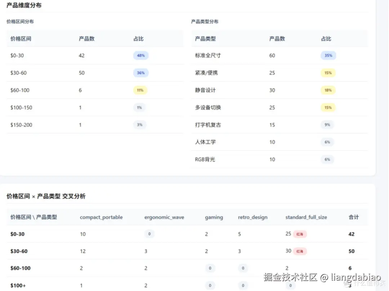Click 占比 header in product type table
The width and height of the screenshot is (389, 291).
coord(326,39)
